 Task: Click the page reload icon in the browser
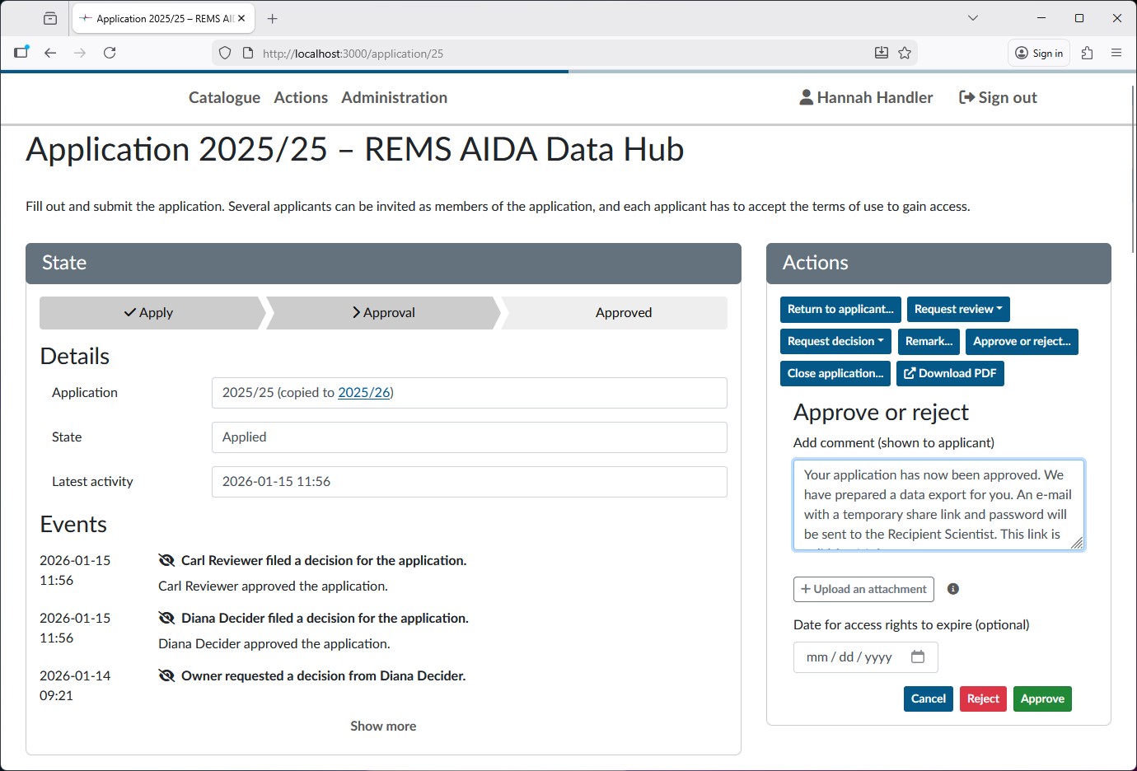tap(110, 52)
